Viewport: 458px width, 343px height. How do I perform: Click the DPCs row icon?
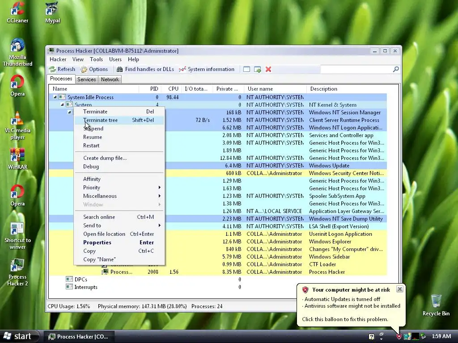[69, 280]
